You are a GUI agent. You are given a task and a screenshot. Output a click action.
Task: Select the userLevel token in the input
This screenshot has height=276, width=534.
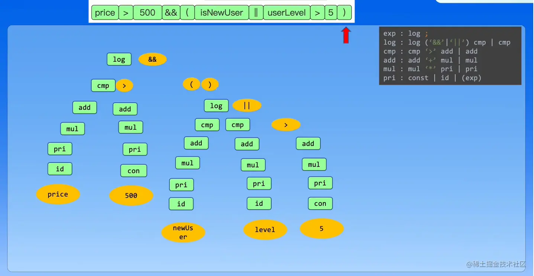tap(287, 12)
